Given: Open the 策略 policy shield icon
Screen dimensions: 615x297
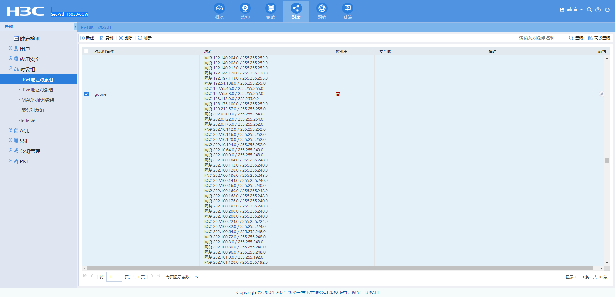Looking at the screenshot, I should point(271,12).
